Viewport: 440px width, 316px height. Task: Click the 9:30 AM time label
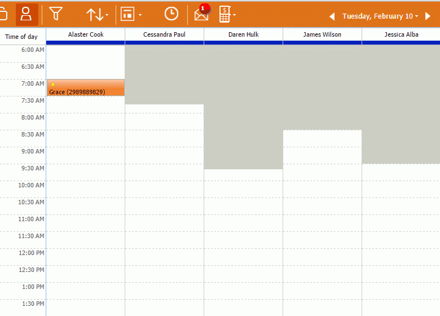pyautogui.click(x=33, y=168)
